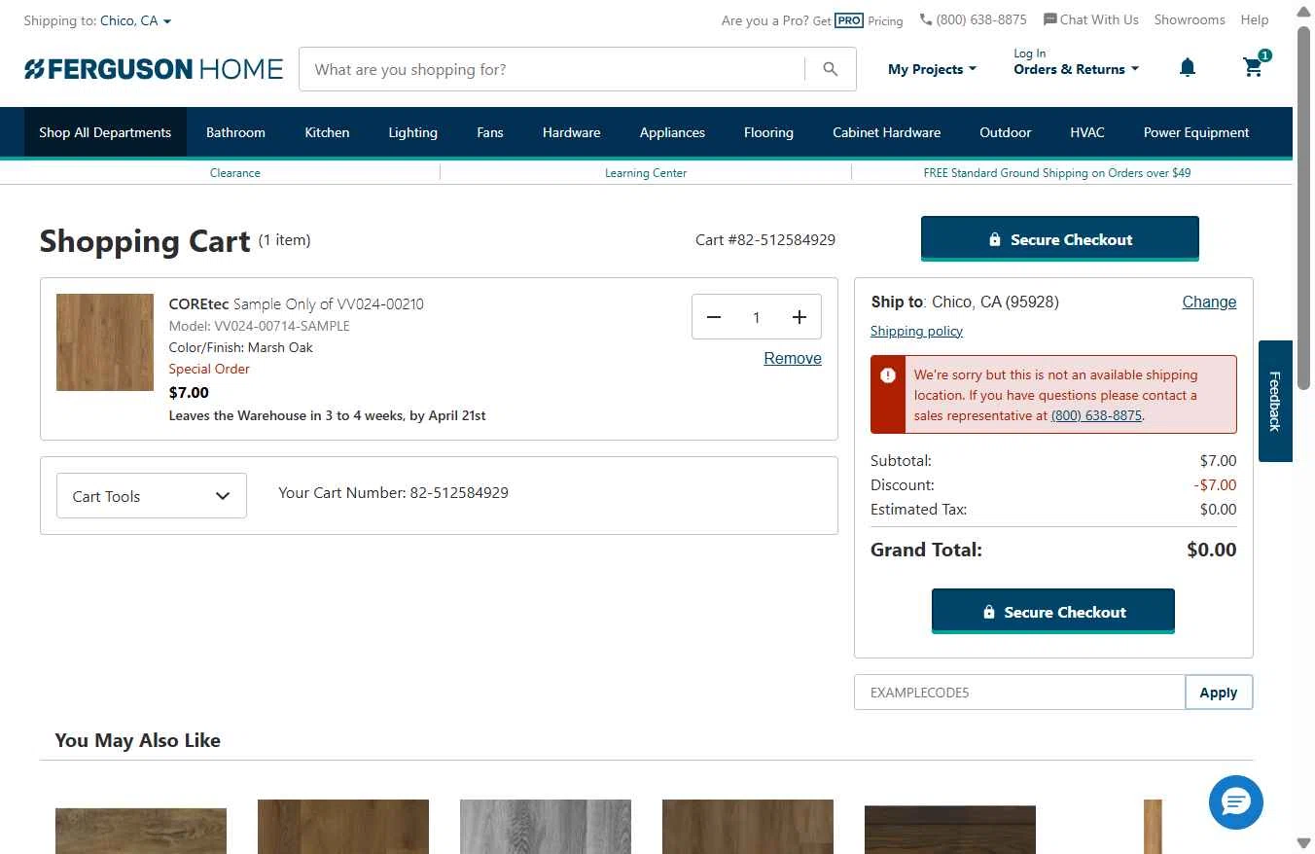Open the gray wood recommended product thumbnail
This screenshot has width=1315, height=854.
click(x=545, y=827)
